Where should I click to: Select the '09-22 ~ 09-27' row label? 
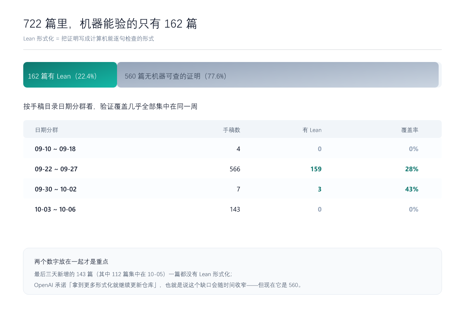56,169
